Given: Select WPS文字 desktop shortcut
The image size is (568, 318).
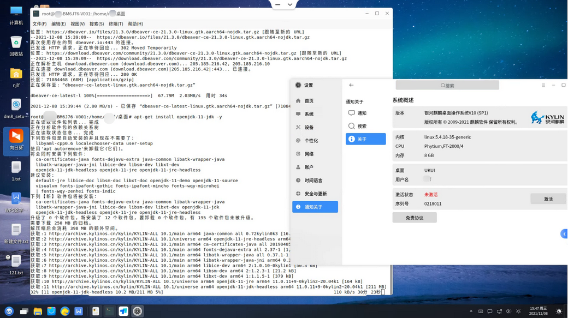Looking at the screenshot, I should (x=16, y=202).
